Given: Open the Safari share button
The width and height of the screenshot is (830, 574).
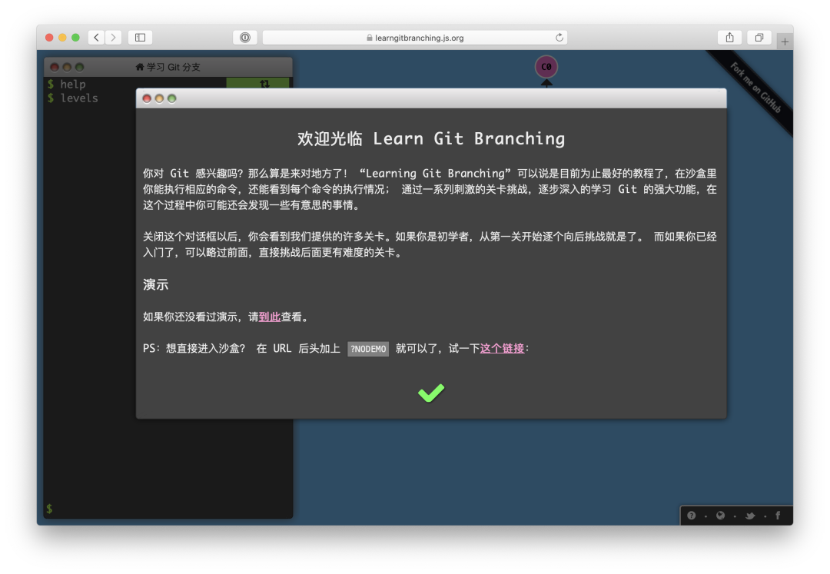Looking at the screenshot, I should coord(729,38).
